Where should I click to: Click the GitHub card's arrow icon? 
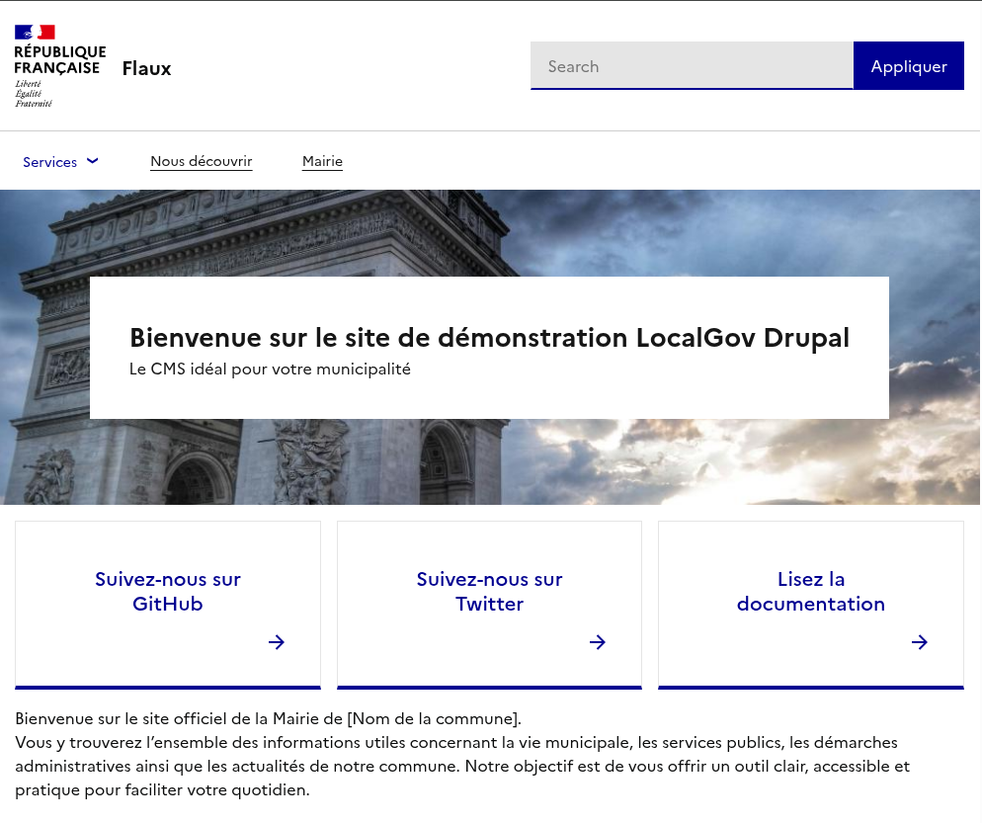277,642
